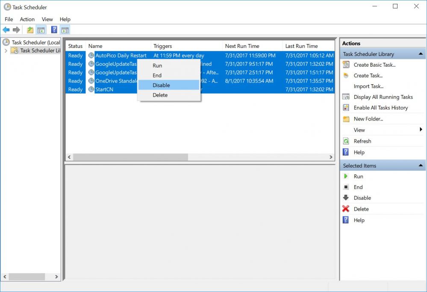
Task: Collapse the Task Scheduler Library actions section
Action: [x=421, y=53]
